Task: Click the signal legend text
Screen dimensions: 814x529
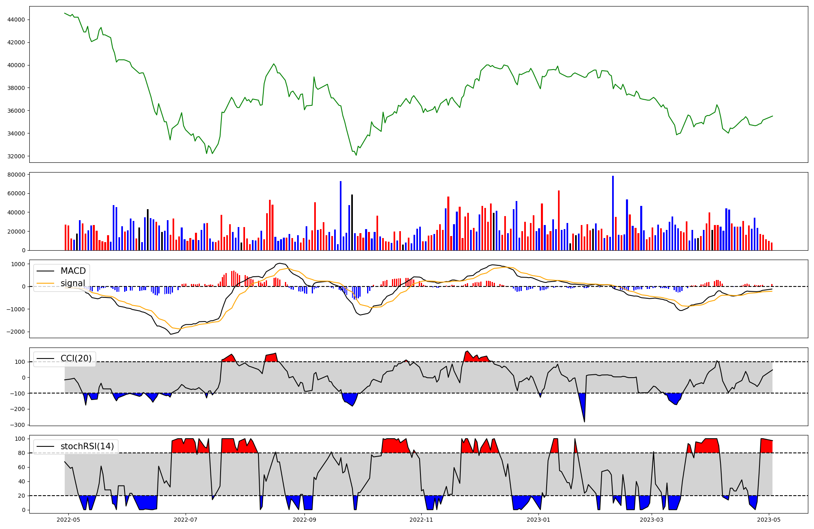Action: pyautogui.click(x=73, y=283)
